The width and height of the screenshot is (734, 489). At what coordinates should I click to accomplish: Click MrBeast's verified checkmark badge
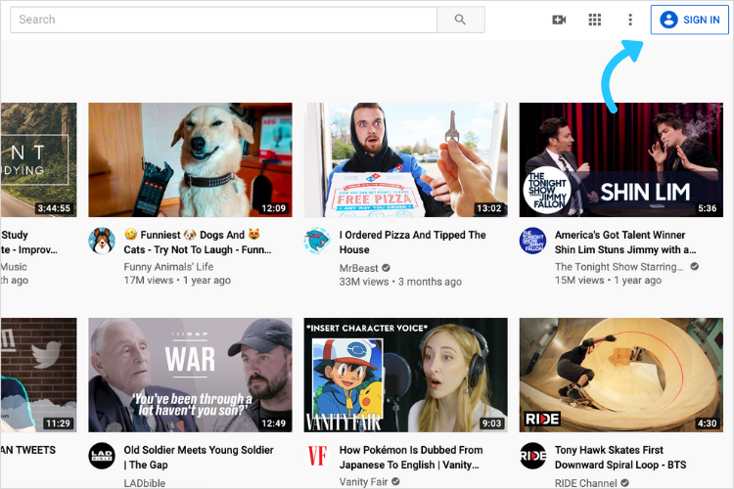point(386,268)
